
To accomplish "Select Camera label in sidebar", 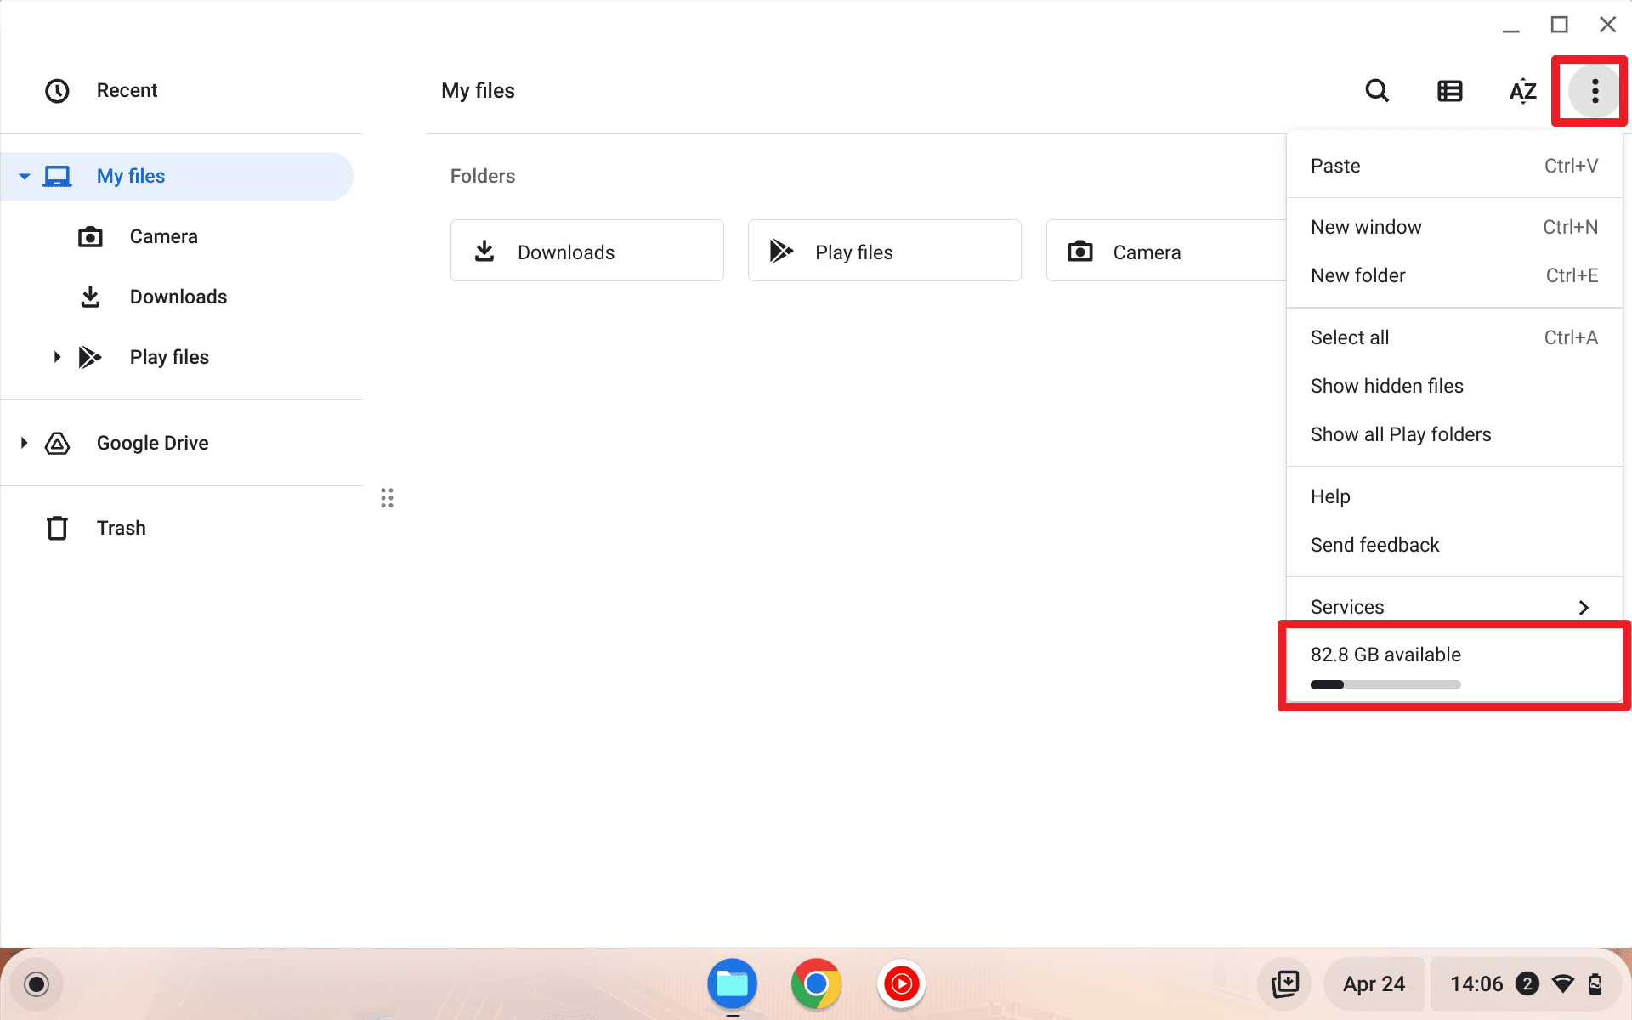I will (163, 236).
